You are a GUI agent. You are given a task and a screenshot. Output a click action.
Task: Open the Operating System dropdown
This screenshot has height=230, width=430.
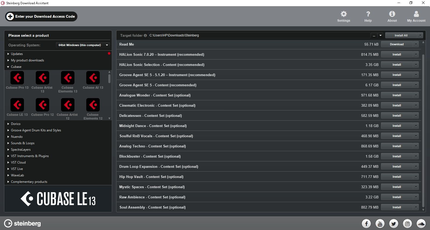pyautogui.click(x=83, y=45)
